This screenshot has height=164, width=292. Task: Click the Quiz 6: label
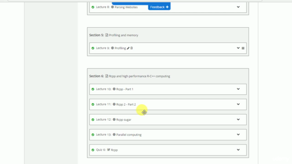pyautogui.click(x=101, y=150)
